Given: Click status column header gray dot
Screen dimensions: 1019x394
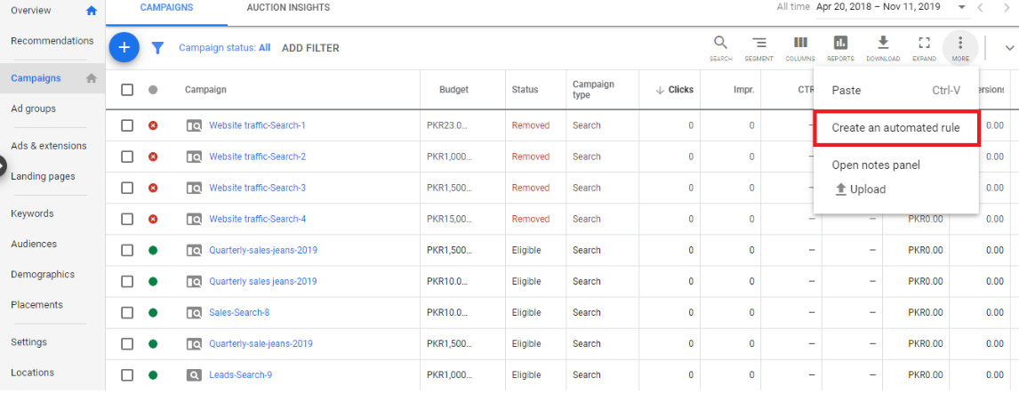Looking at the screenshot, I should point(153,90).
